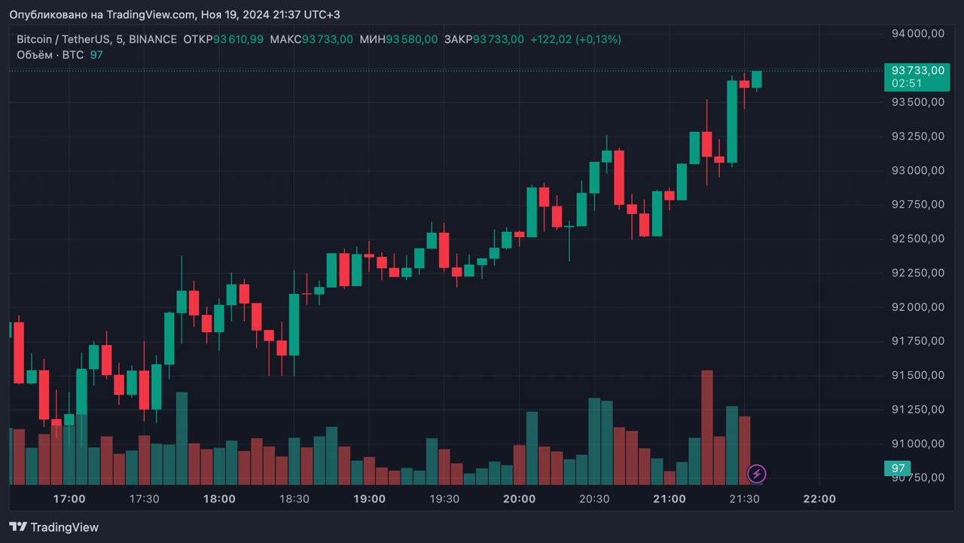Click the 91 000,00 price axis label
Viewport: 964px width, 543px height.
[917, 444]
